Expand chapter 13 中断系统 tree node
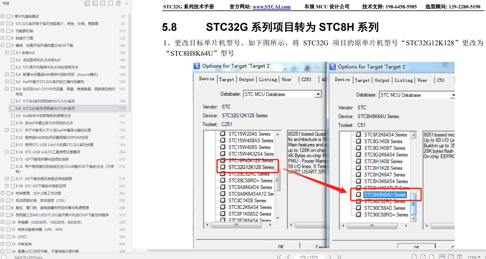Screen dimensions: 486x259 coord(3,244)
